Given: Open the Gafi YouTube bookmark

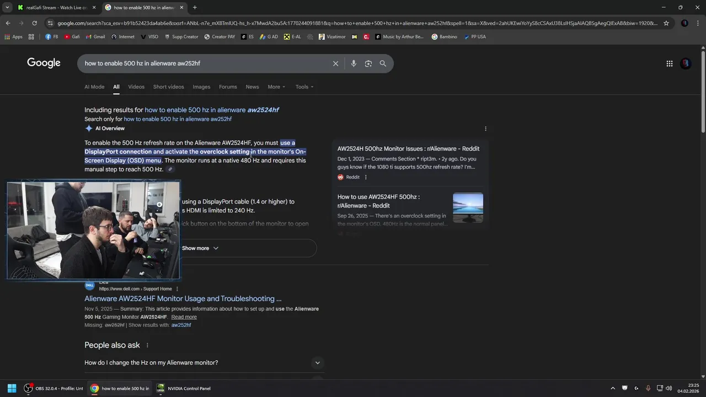Looking at the screenshot, I should [x=72, y=37].
